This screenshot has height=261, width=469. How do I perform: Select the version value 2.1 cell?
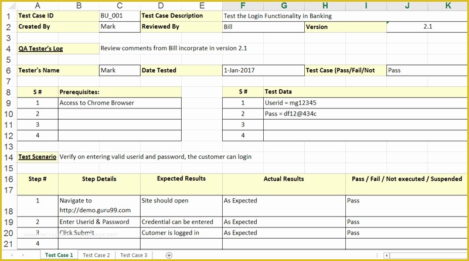[427, 26]
